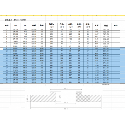Select outer diameter cell 580 in row 22

coord(52,80)
